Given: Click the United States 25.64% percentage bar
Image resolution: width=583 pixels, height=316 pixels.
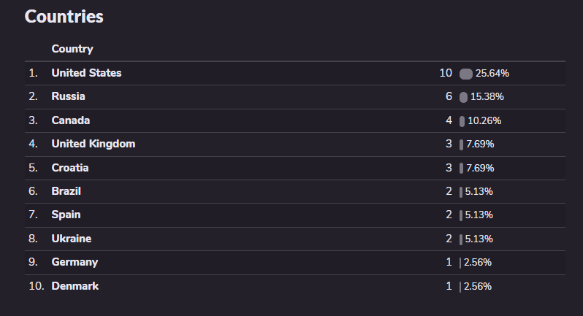Looking at the screenshot, I should 466,74.
